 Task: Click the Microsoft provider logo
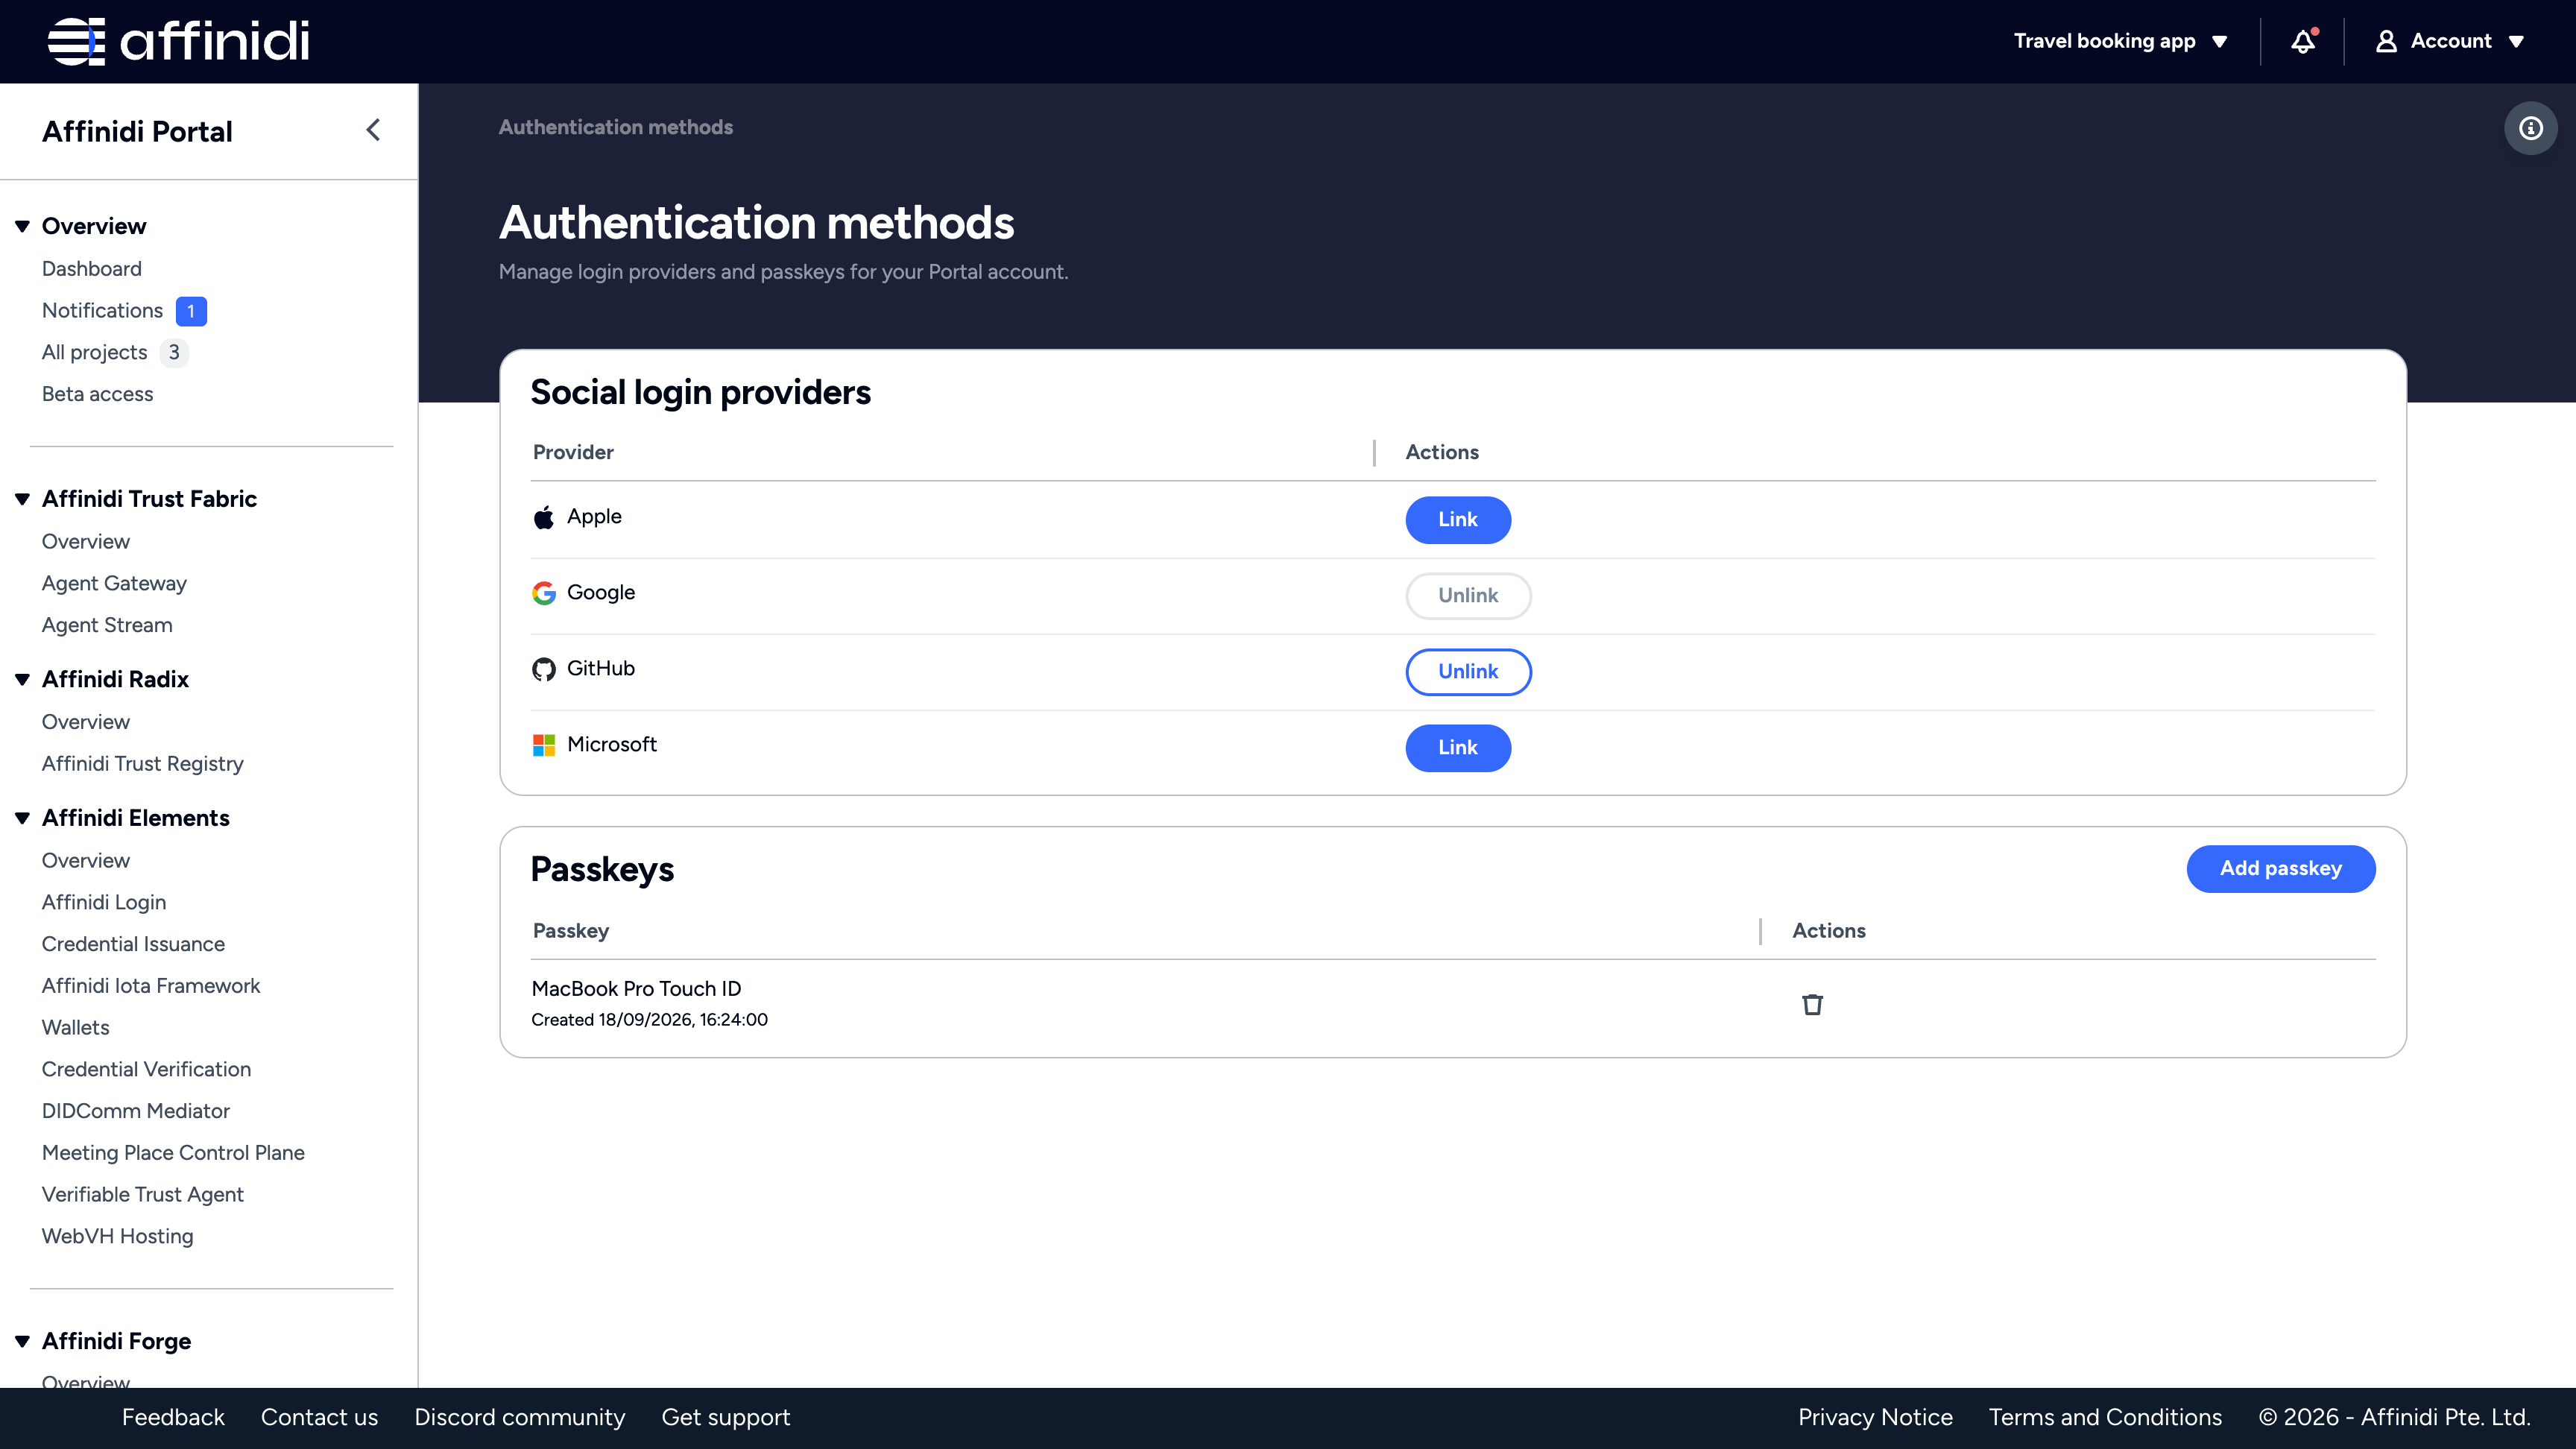click(x=543, y=745)
